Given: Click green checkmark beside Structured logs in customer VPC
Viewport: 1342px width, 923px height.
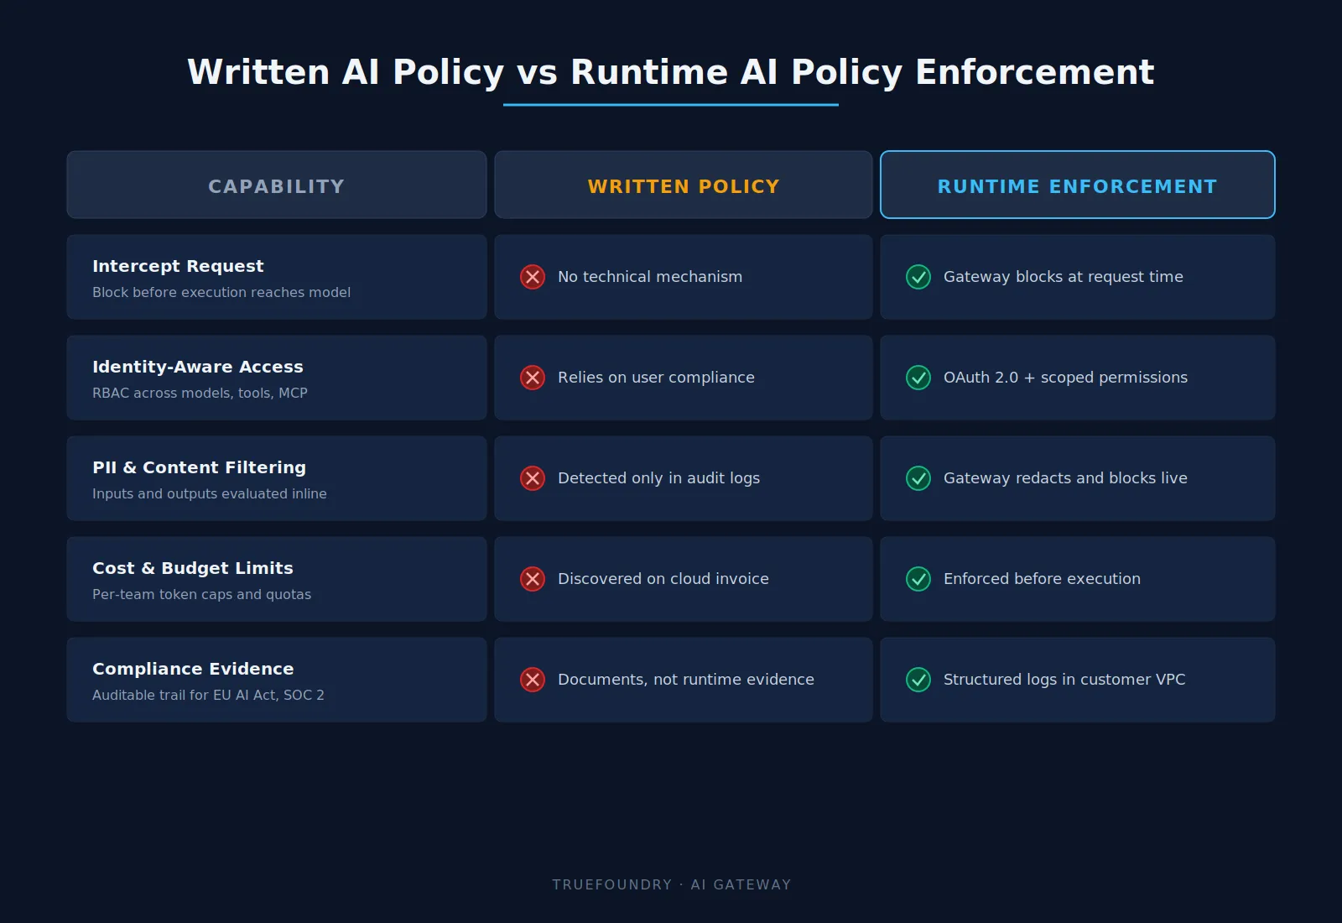Looking at the screenshot, I should click(918, 680).
